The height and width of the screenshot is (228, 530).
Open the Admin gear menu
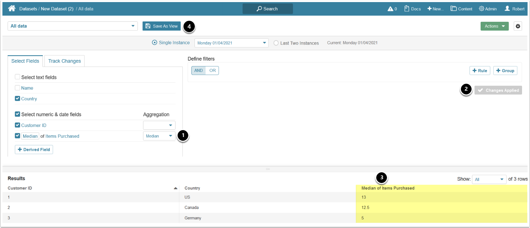488,9
